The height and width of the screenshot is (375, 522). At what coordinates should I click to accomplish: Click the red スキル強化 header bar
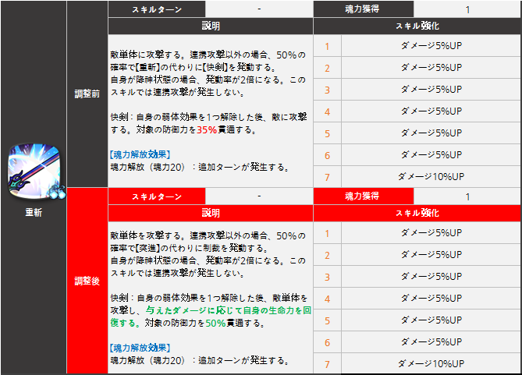coord(417,212)
